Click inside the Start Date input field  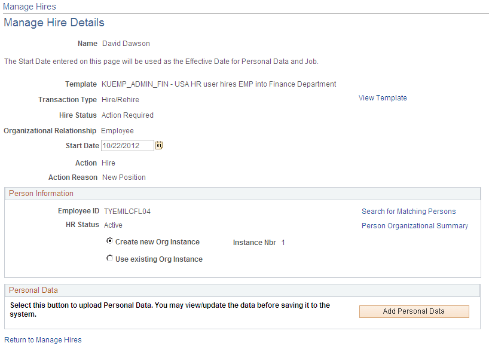[127, 145]
